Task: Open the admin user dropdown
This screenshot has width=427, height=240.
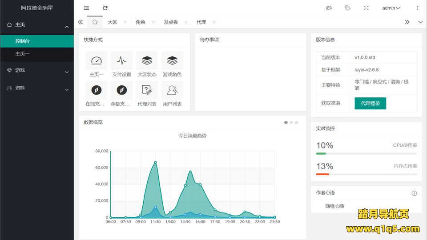Action: (x=391, y=8)
